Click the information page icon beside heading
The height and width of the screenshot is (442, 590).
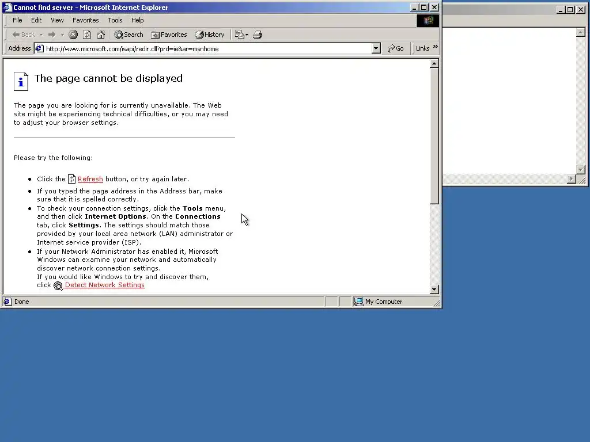coord(21,81)
